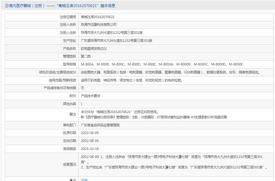This screenshot has height=181, width=275.
Task: Click the 产品技术要求 attachment text
Action: 91,96
